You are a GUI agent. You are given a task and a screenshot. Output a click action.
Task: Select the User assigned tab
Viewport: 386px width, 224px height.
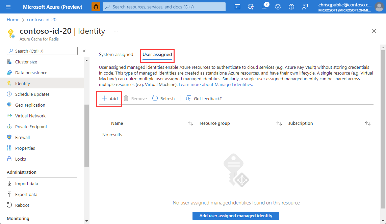[x=157, y=55]
